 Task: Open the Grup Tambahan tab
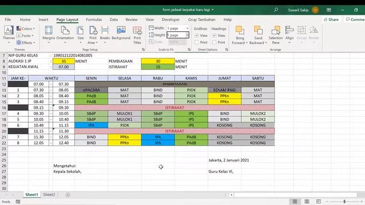pos(201,19)
